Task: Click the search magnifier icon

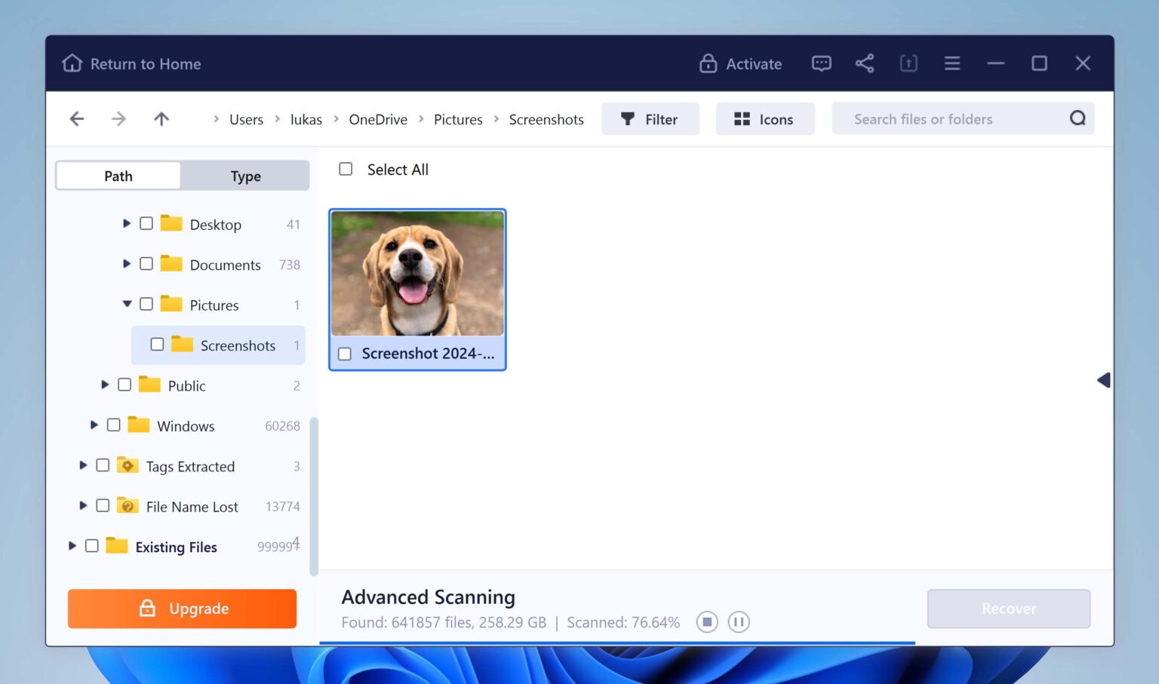Action: click(x=1078, y=118)
